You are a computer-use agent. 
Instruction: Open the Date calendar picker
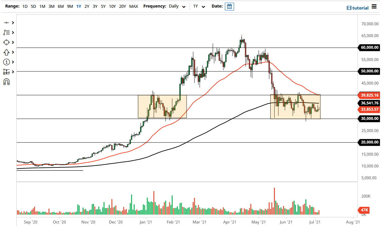[x=229, y=6]
